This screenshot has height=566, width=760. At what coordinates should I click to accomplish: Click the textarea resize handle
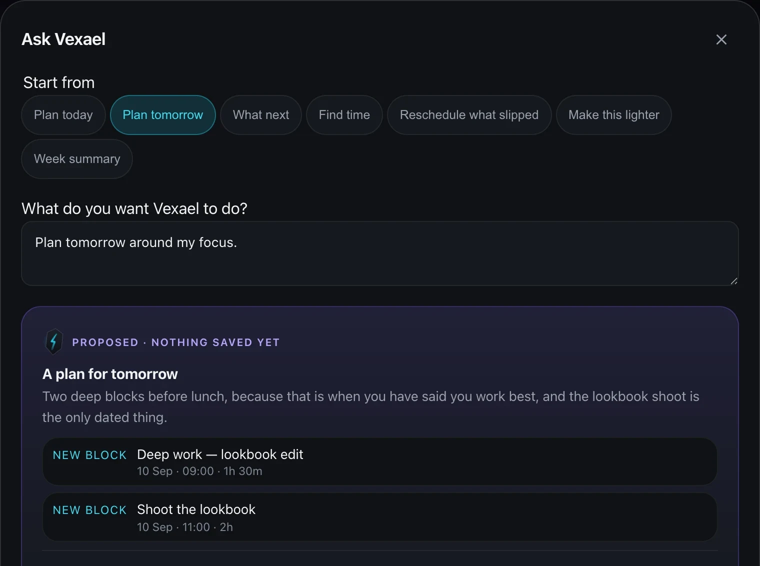tap(733, 281)
